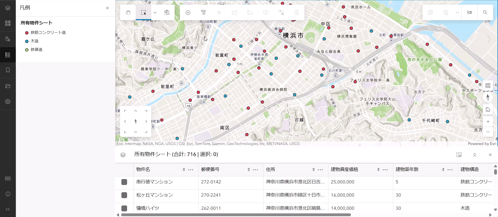Viewport: 498px width, 217px height.
Task: Select the 猜橋ハイツ row checkbox
Action: coord(124,208)
